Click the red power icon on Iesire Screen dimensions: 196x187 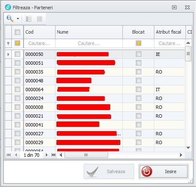[x=147, y=171]
